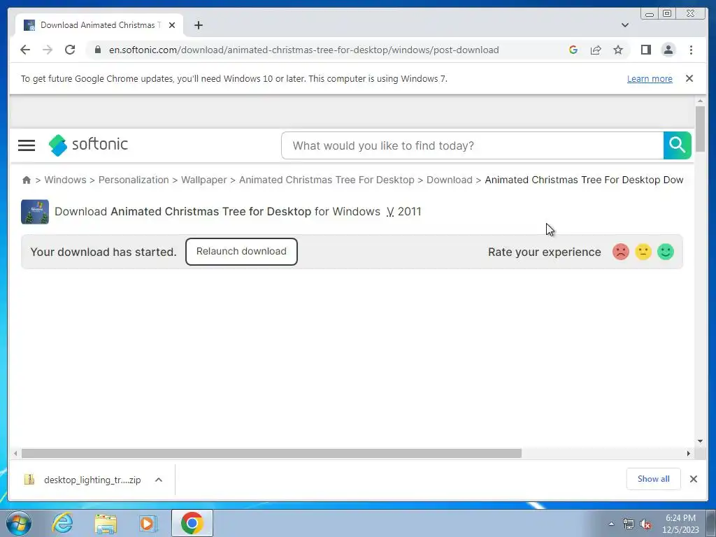
Task: Click the Softonic logo
Action: [x=88, y=145]
